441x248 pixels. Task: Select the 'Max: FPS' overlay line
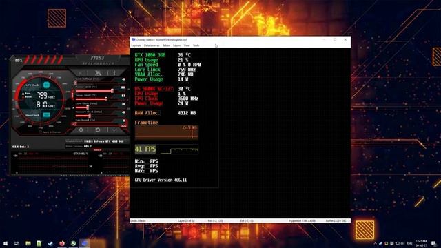tap(146, 171)
